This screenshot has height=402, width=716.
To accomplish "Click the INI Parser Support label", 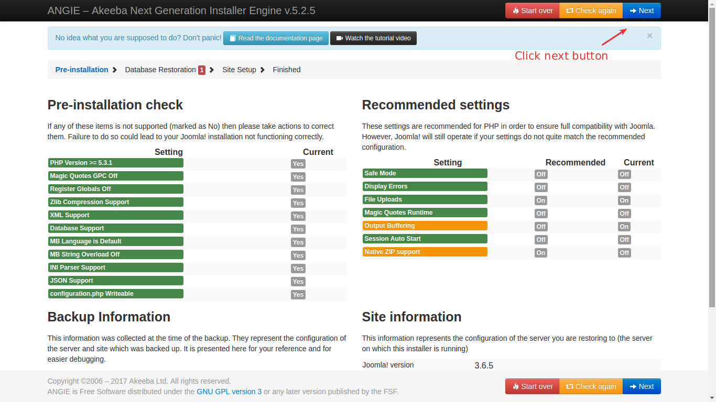I will click(115, 267).
